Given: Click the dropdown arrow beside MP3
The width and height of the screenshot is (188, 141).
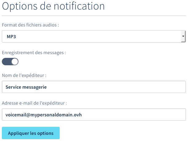Looking at the screenshot, I should 183,36.
